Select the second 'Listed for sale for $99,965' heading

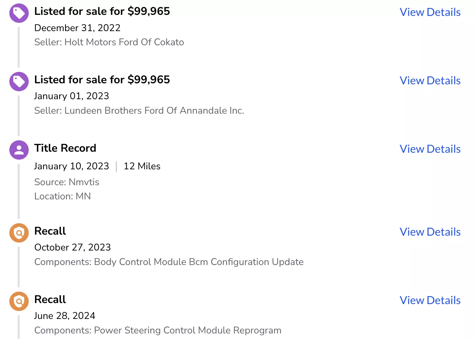[102, 80]
